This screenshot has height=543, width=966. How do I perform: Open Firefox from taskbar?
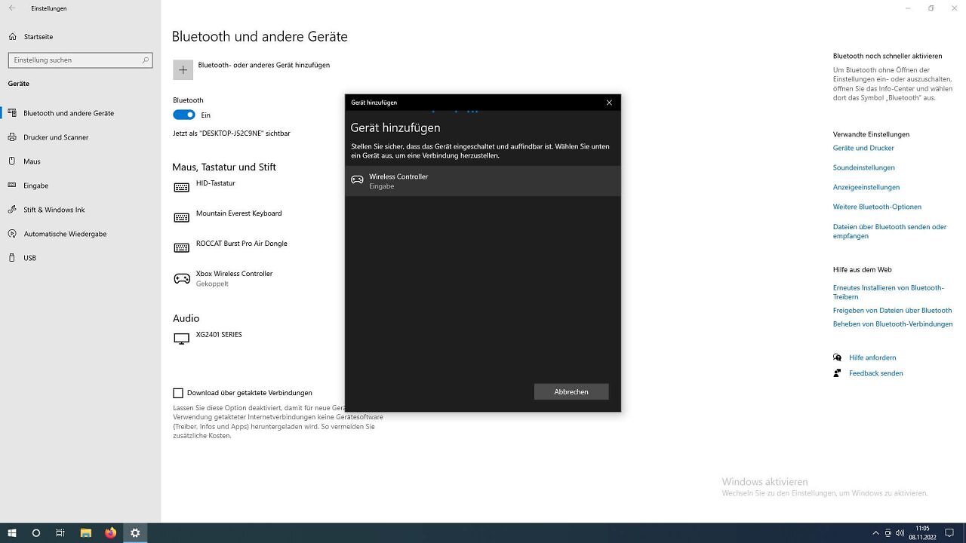pos(110,532)
